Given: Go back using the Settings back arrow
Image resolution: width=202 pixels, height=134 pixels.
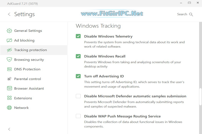Looking at the screenshot, I should (9, 14).
